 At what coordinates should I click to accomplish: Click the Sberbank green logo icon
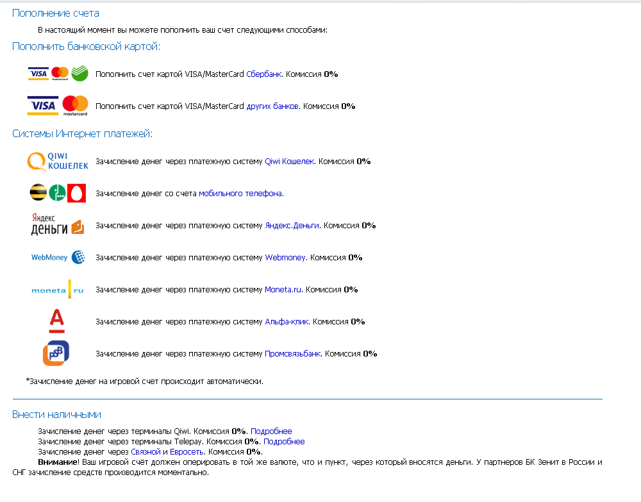click(79, 73)
